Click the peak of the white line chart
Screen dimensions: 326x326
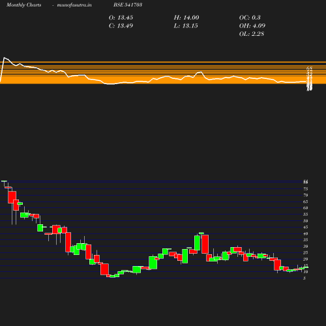5,58
